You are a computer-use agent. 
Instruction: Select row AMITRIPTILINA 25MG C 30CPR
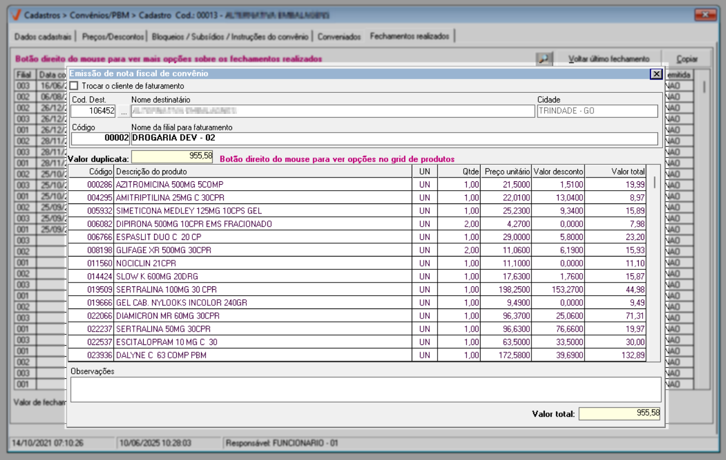[x=357, y=197]
